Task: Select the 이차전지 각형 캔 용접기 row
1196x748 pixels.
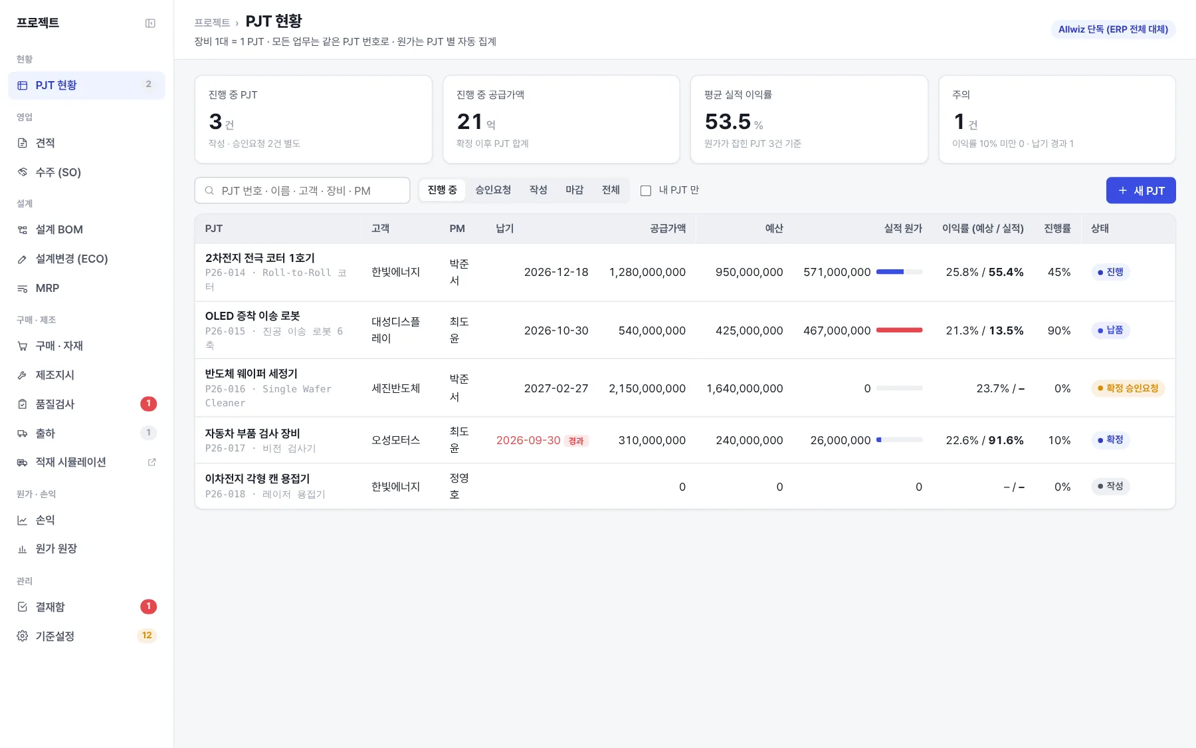Action: [684, 487]
